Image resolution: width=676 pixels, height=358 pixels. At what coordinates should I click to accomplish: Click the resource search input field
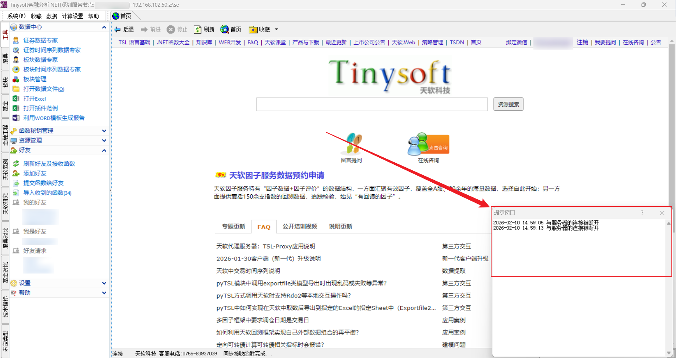[372, 104]
